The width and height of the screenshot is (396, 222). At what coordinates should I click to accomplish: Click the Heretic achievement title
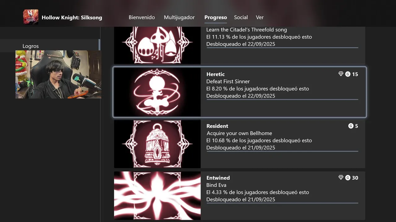216,74
